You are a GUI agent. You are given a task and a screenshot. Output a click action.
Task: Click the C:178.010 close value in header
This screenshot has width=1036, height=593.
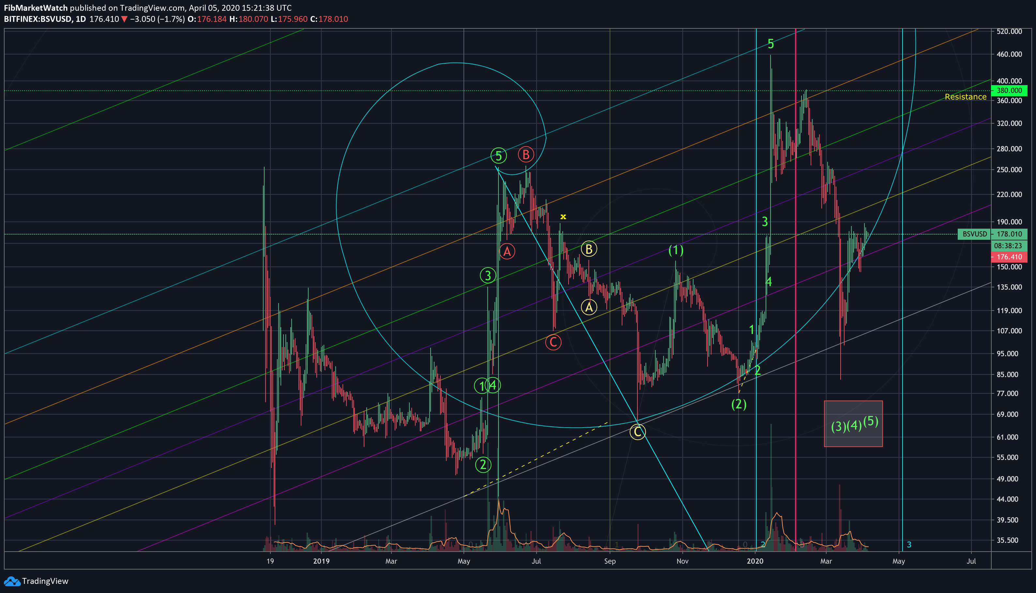tap(329, 19)
